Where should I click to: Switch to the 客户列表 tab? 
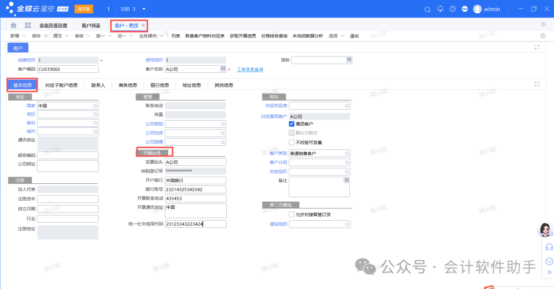(x=91, y=26)
